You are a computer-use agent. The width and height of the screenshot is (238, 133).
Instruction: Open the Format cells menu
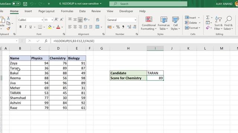(x=193, y=28)
